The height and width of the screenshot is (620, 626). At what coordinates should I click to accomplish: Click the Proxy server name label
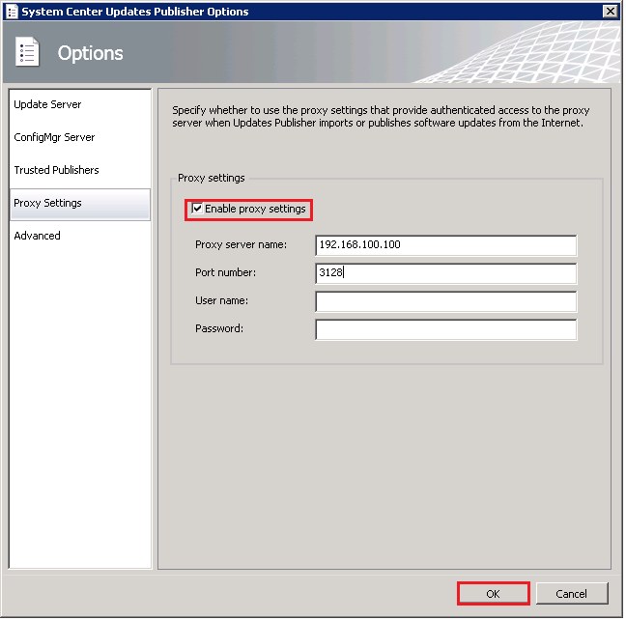pyautogui.click(x=241, y=245)
